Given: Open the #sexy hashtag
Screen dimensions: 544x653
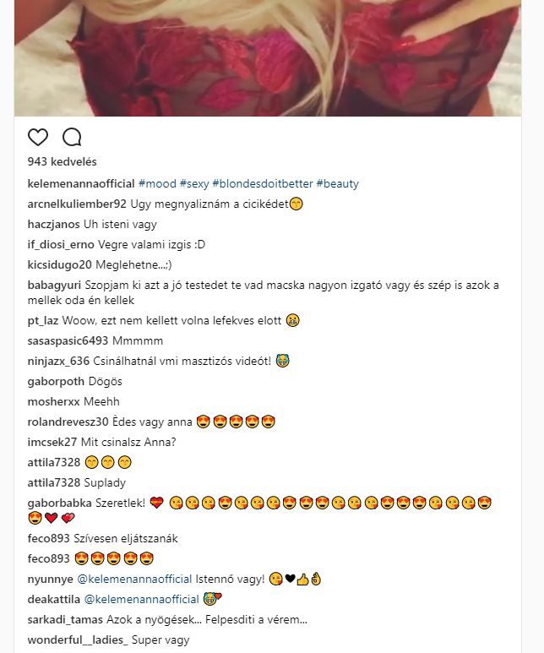Looking at the screenshot, I should [x=194, y=183].
